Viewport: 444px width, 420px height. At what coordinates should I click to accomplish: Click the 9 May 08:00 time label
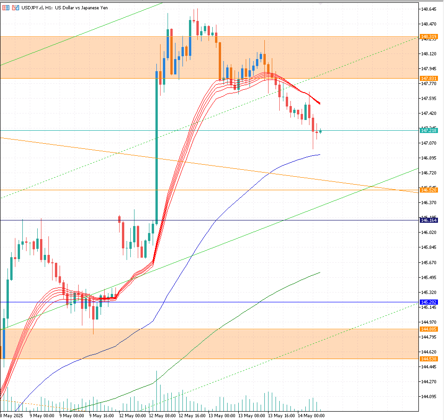click(72, 416)
